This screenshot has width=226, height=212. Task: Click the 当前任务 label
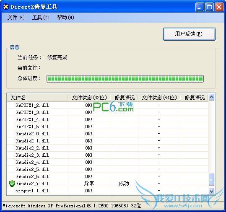tap(29, 57)
